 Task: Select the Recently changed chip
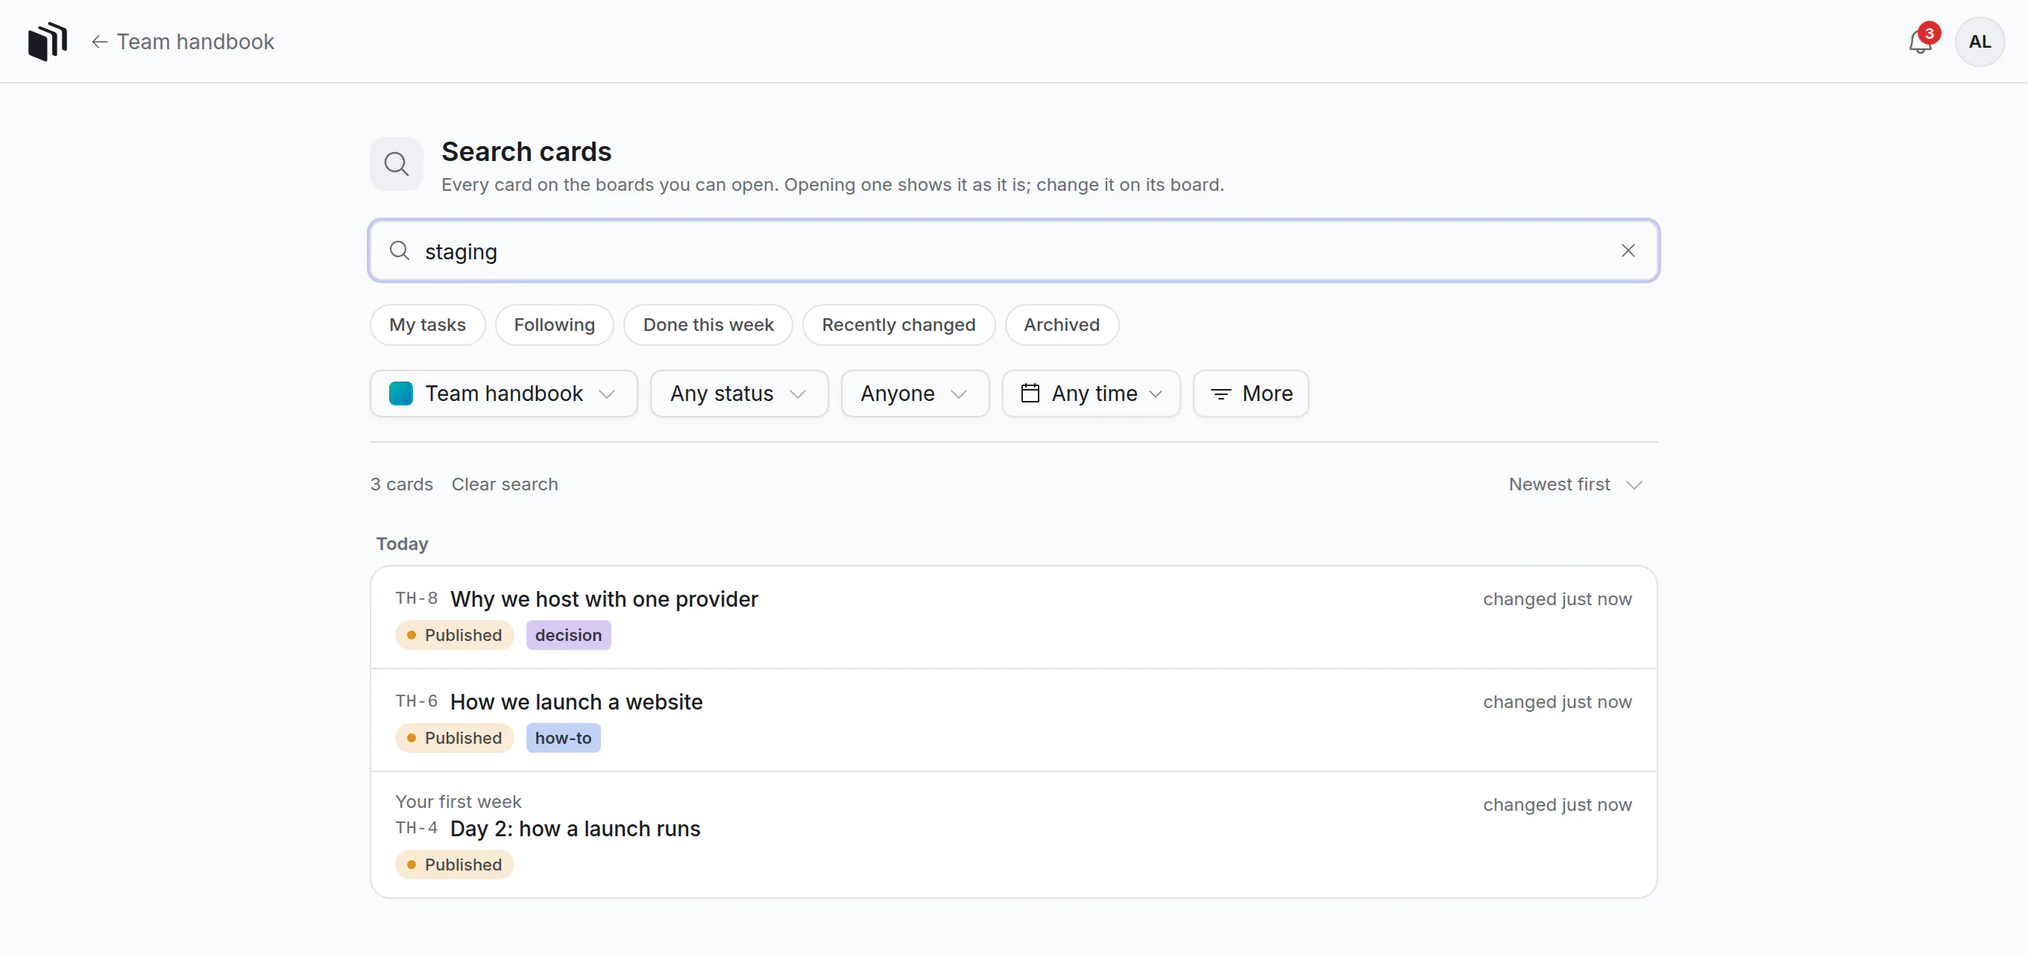(x=898, y=324)
